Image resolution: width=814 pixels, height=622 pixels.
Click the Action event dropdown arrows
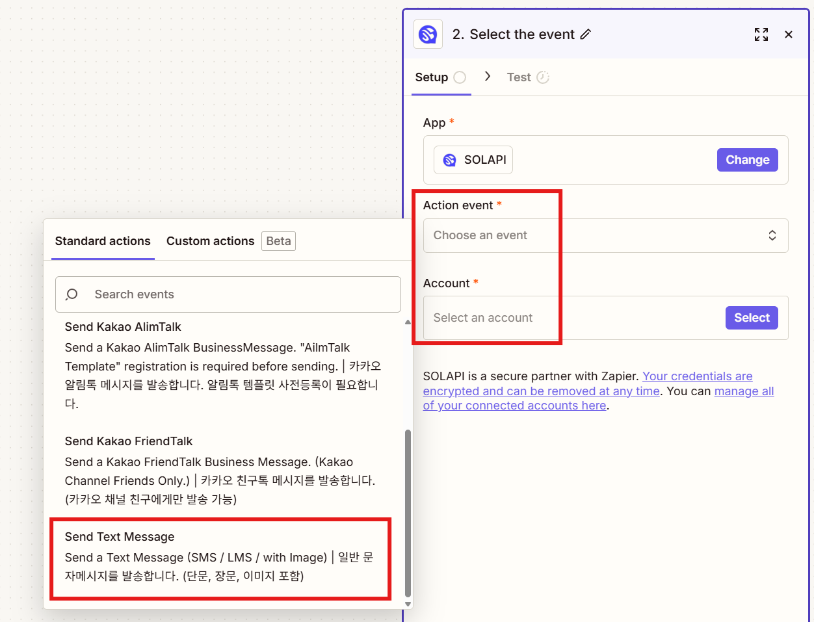pos(772,235)
